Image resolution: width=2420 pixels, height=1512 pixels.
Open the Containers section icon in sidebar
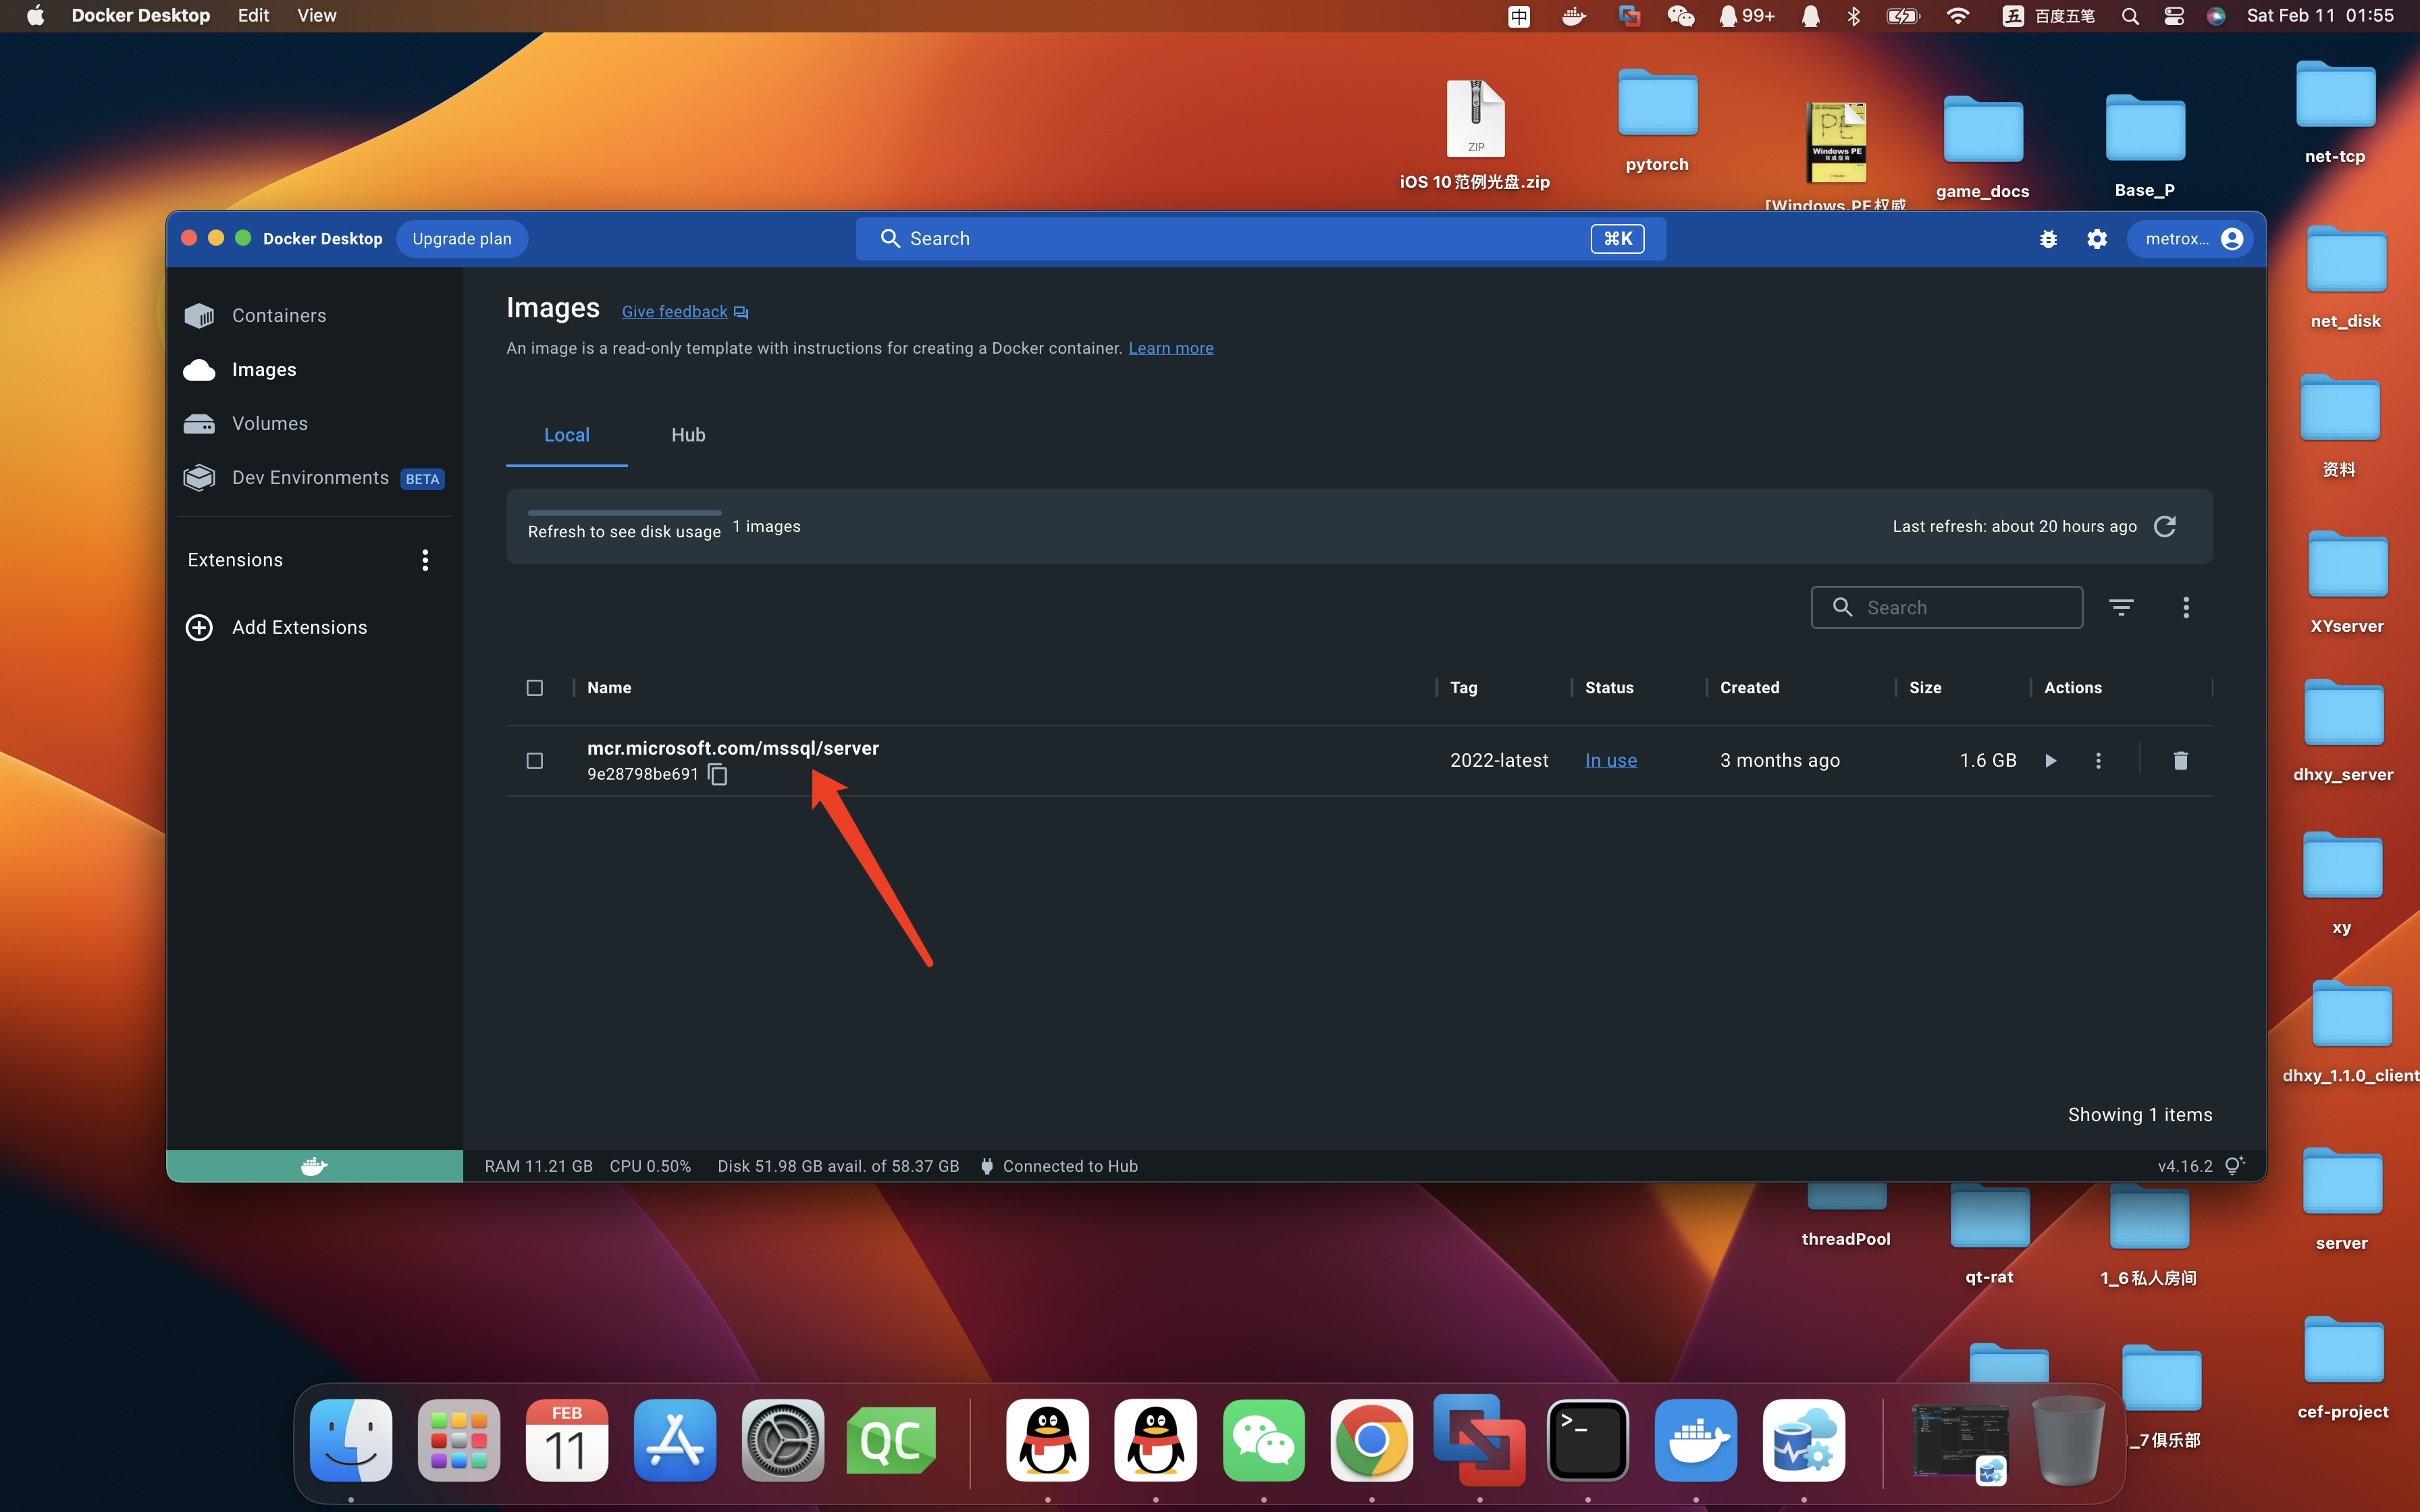click(199, 316)
